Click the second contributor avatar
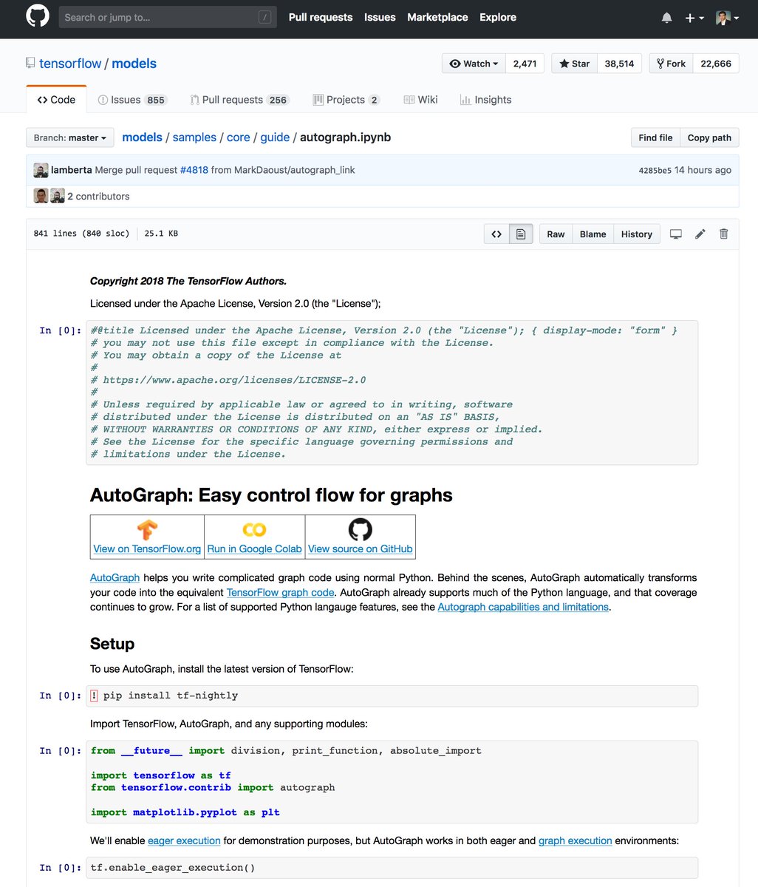This screenshot has width=758, height=887. click(x=57, y=197)
